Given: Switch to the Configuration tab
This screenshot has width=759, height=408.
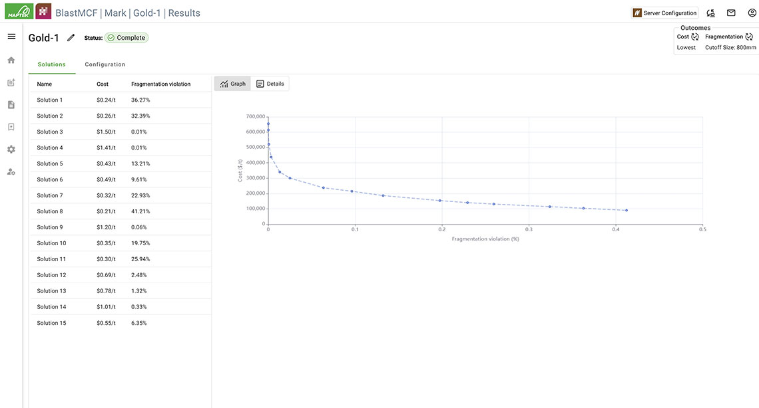Looking at the screenshot, I should (105, 64).
